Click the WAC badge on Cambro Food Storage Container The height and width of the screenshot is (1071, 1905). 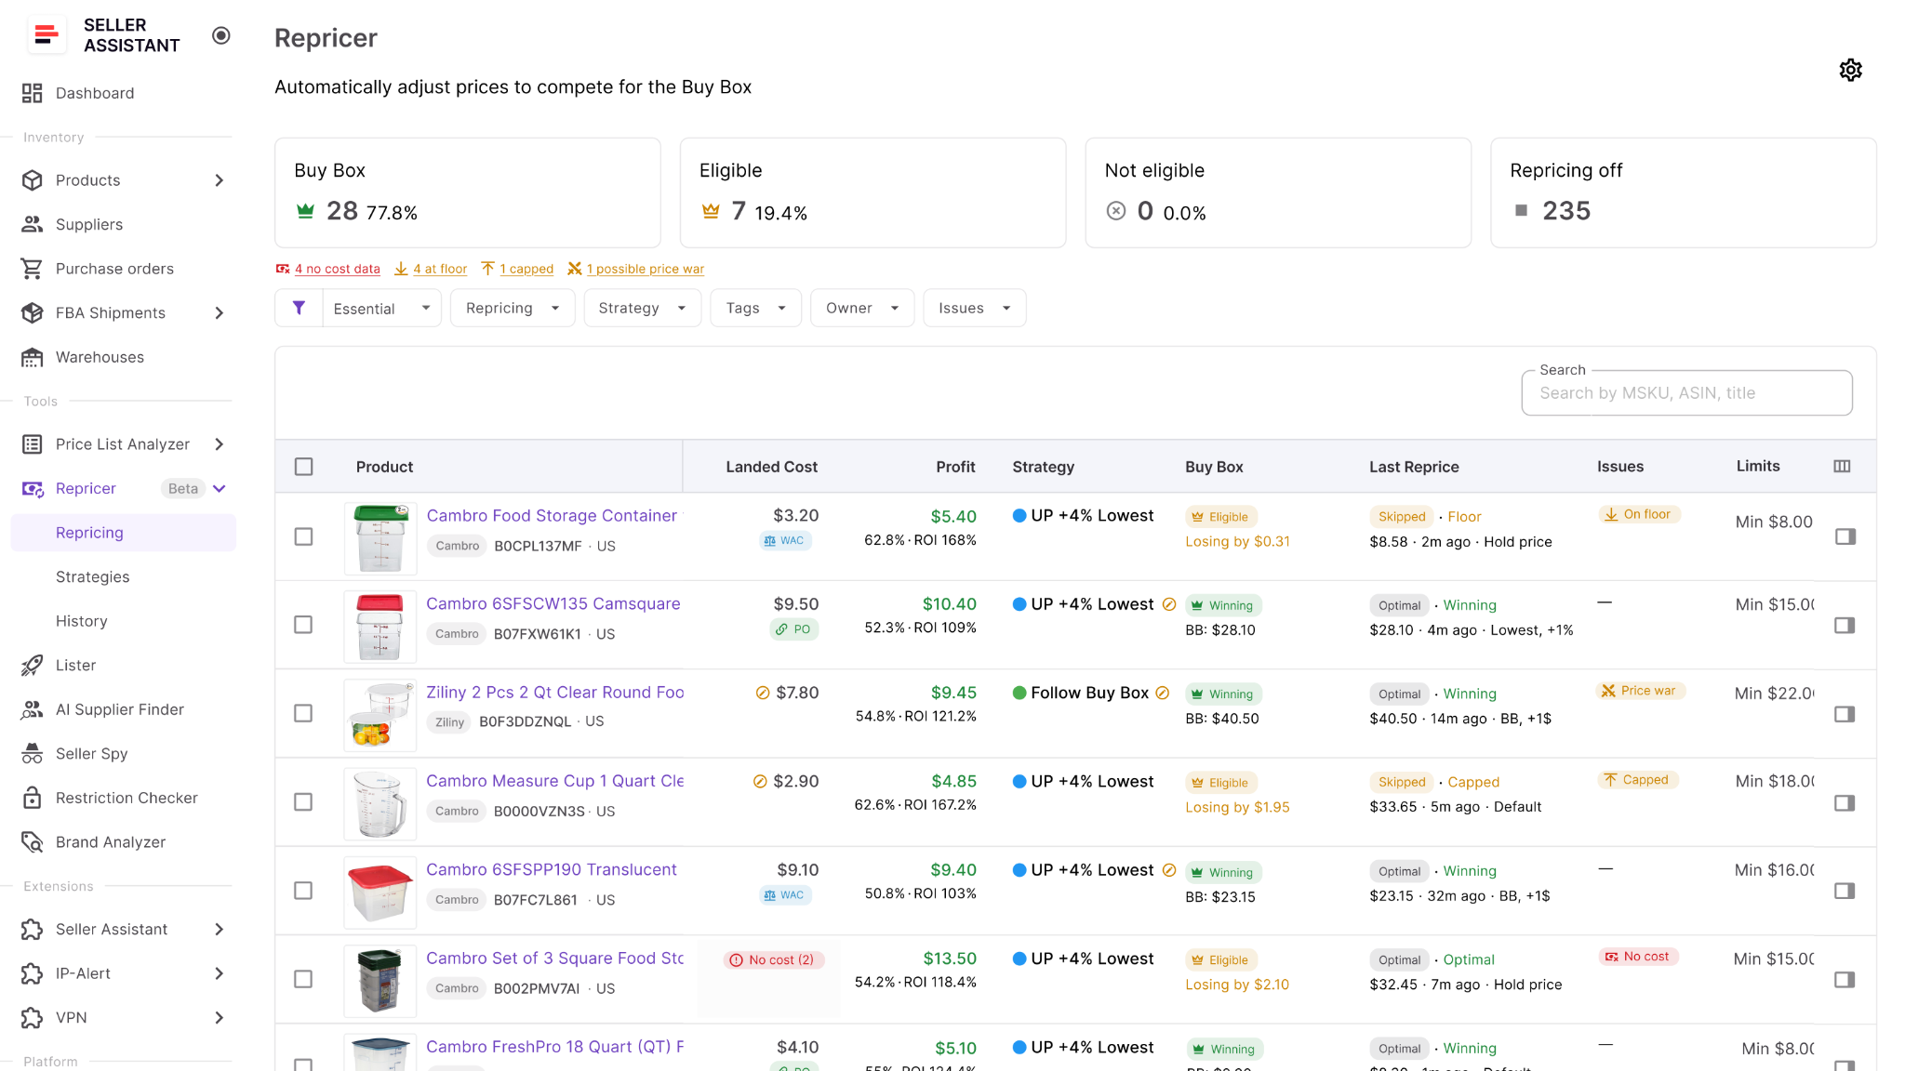784,540
